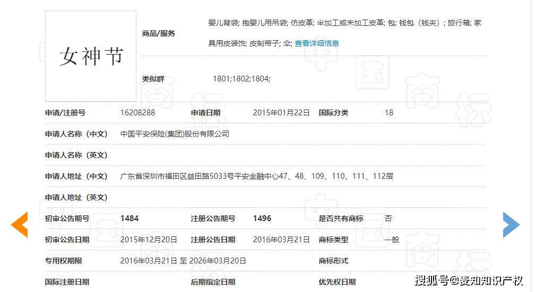Click international class value 18
The height and width of the screenshot is (292, 535).
389,113
